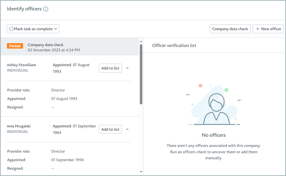Collapse Ashley Fitzwilliam's details using the chevron

(127, 68)
